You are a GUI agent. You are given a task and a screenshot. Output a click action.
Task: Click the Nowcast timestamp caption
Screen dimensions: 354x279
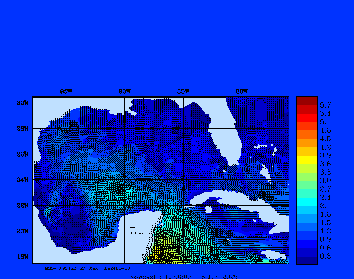tap(184, 276)
